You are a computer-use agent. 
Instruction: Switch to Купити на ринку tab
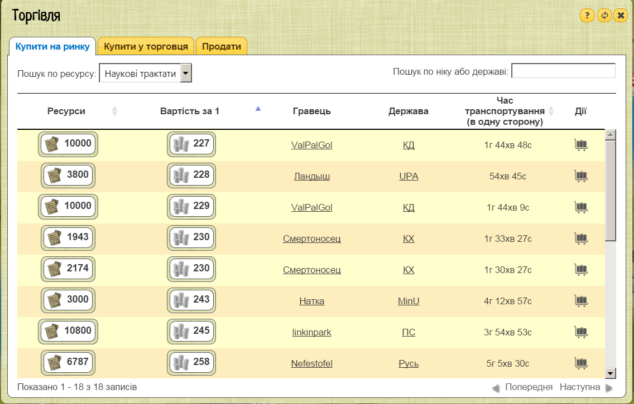52,46
